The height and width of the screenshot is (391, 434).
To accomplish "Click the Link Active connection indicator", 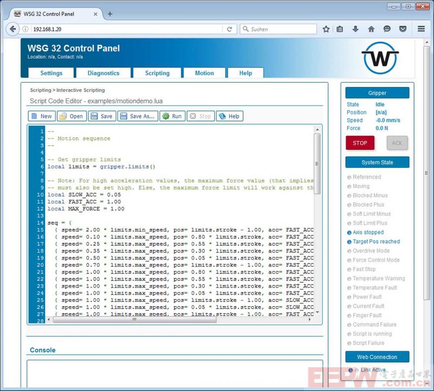I will click(x=367, y=370).
